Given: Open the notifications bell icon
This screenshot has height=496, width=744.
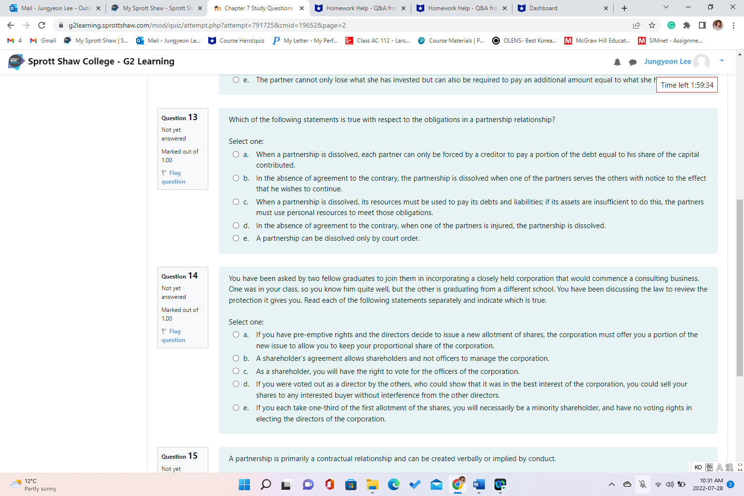Looking at the screenshot, I should point(617,62).
